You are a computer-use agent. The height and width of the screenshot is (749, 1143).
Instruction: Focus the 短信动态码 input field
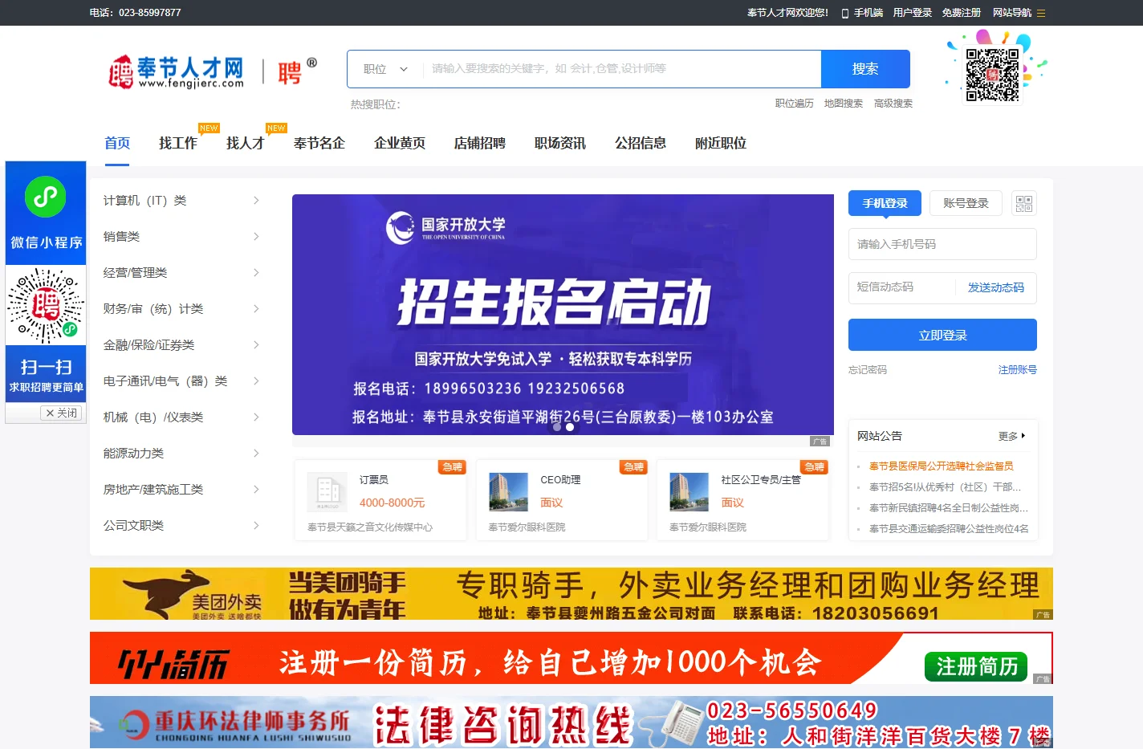(x=901, y=287)
